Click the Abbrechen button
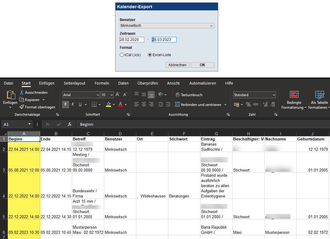Screen dimensions: 330x239 (177, 65)
